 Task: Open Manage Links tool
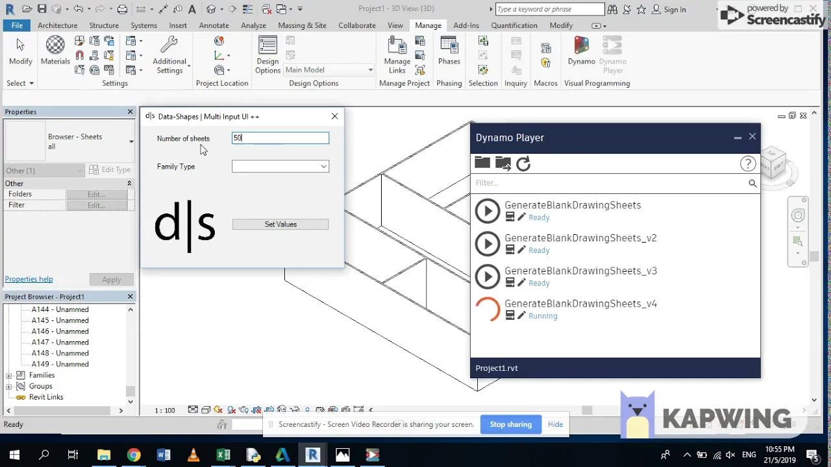point(397,54)
